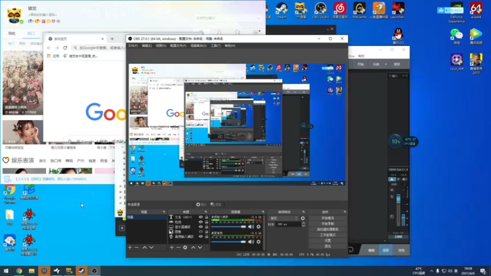The height and width of the screenshot is (276, 491).
Task: Move selected source up in OBS
Action: pos(193,248)
